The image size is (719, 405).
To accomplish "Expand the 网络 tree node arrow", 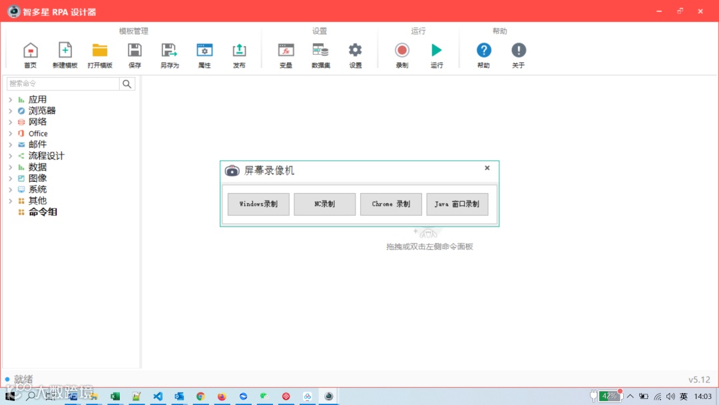I will (x=10, y=122).
